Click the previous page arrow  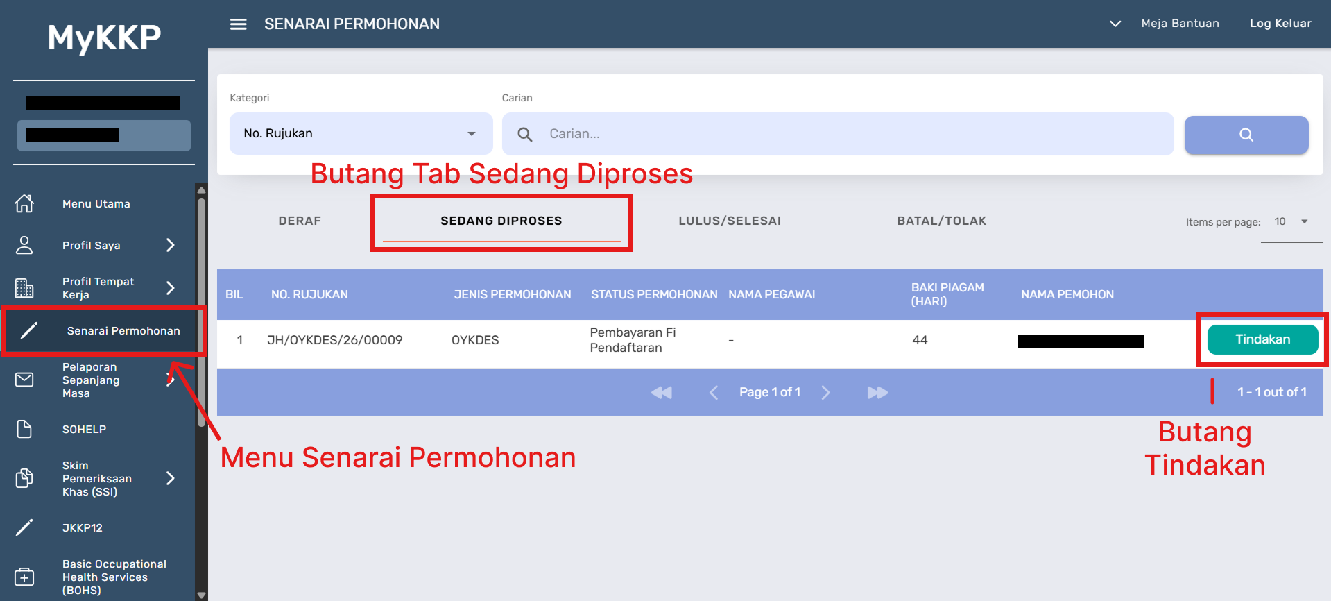713,393
